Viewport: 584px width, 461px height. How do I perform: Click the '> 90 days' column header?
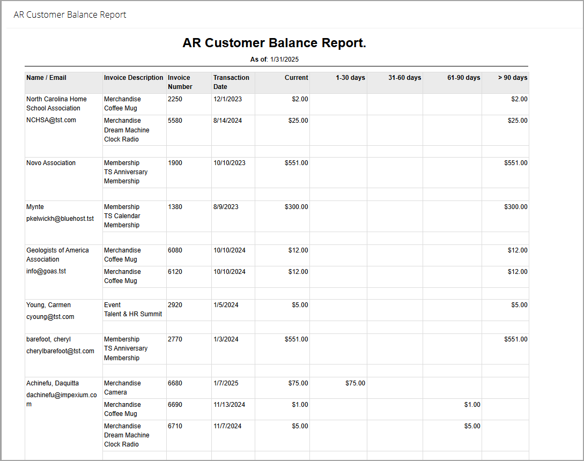click(513, 77)
